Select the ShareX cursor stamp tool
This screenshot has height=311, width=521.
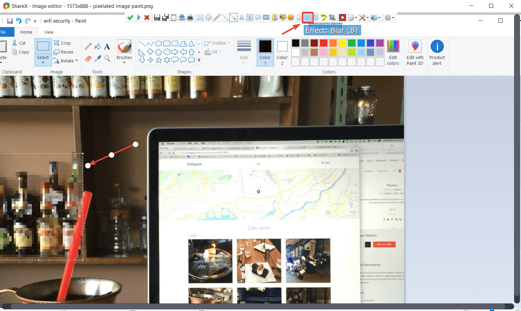(299, 17)
